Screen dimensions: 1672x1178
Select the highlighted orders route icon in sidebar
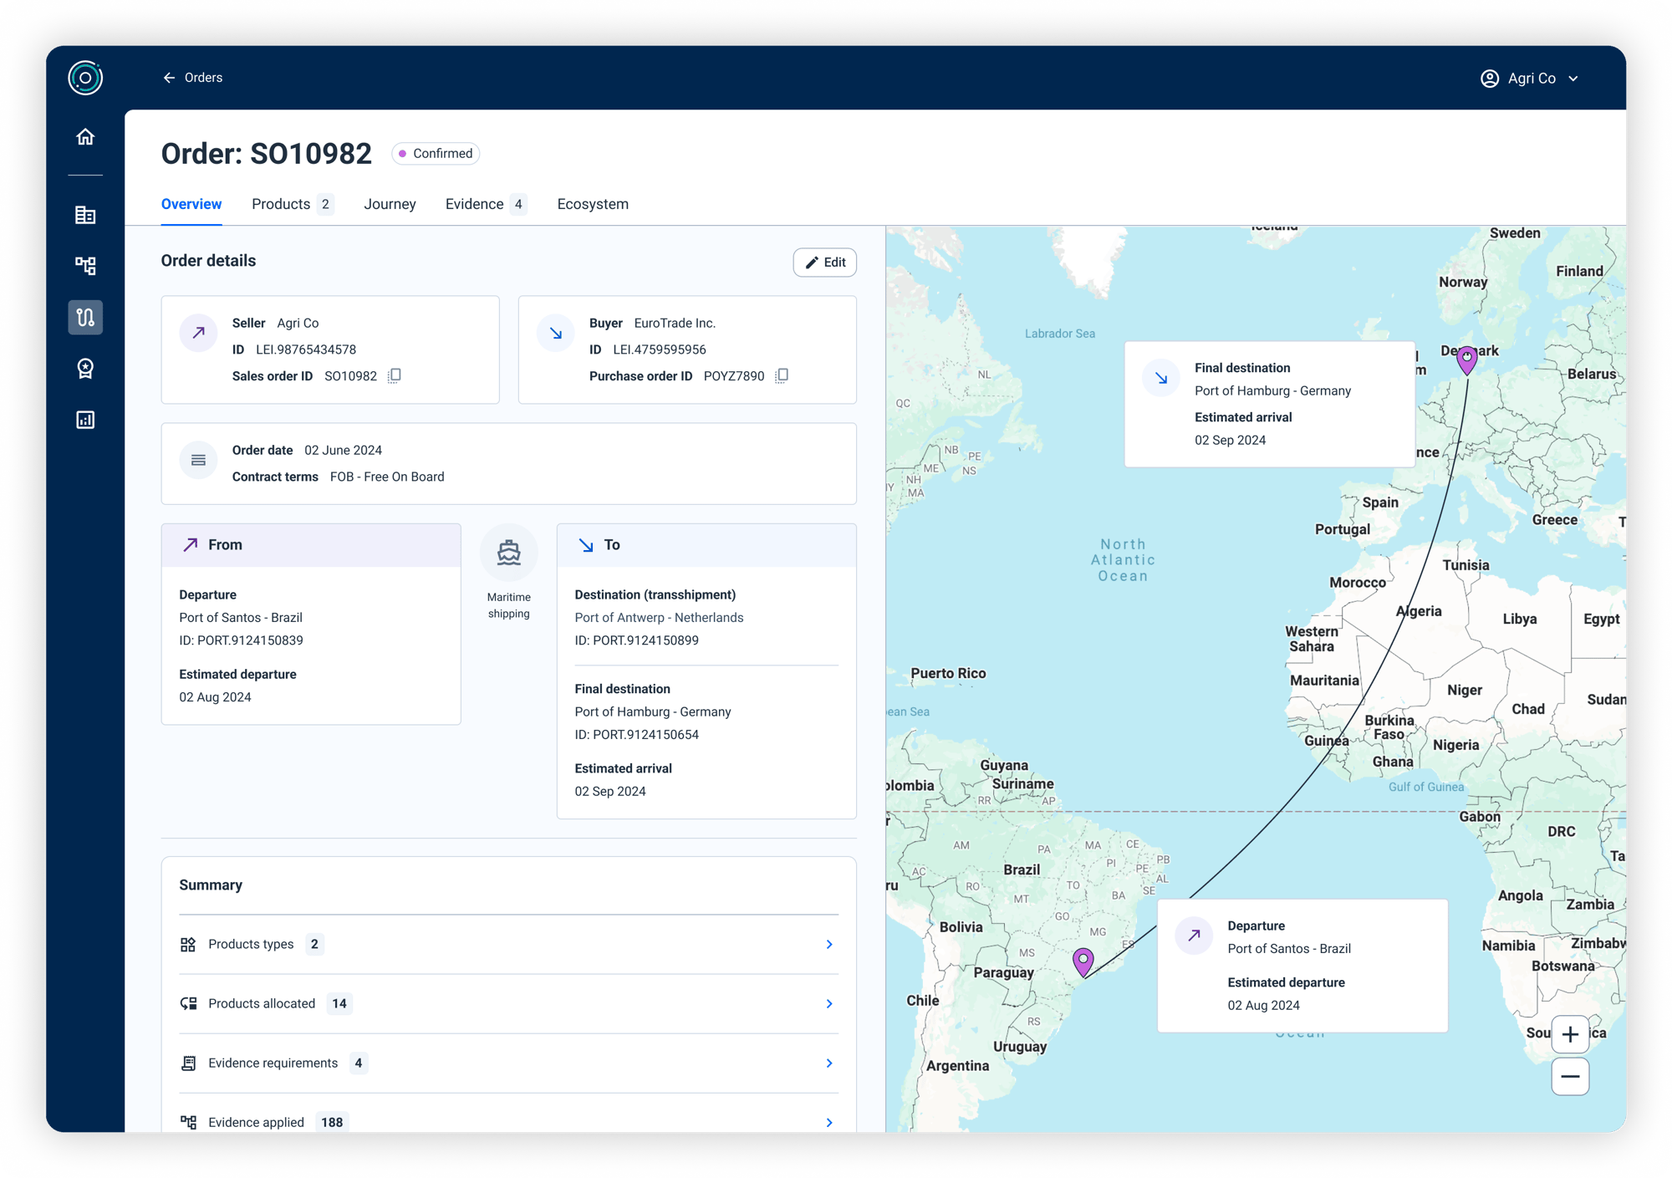pyautogui.click(x=85, y=318)
